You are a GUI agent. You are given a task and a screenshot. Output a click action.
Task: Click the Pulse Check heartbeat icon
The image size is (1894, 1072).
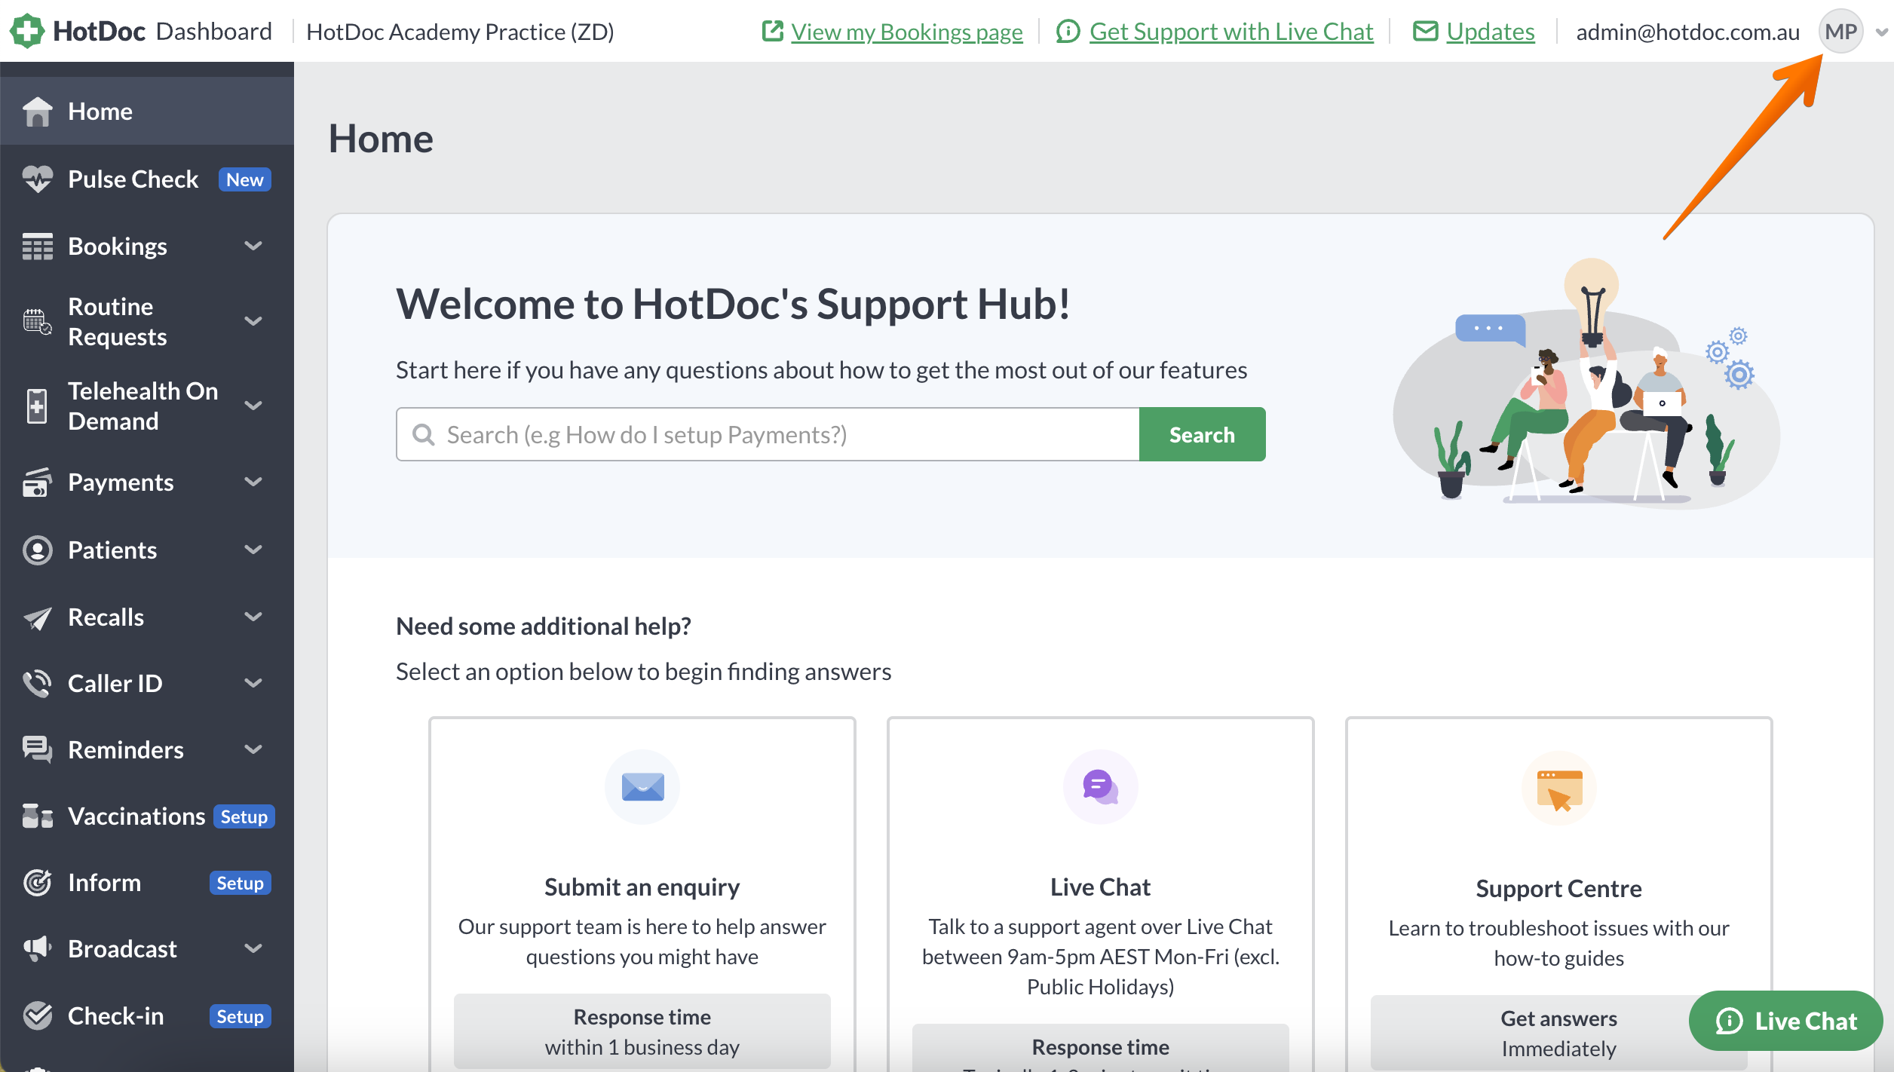[37, 179]
